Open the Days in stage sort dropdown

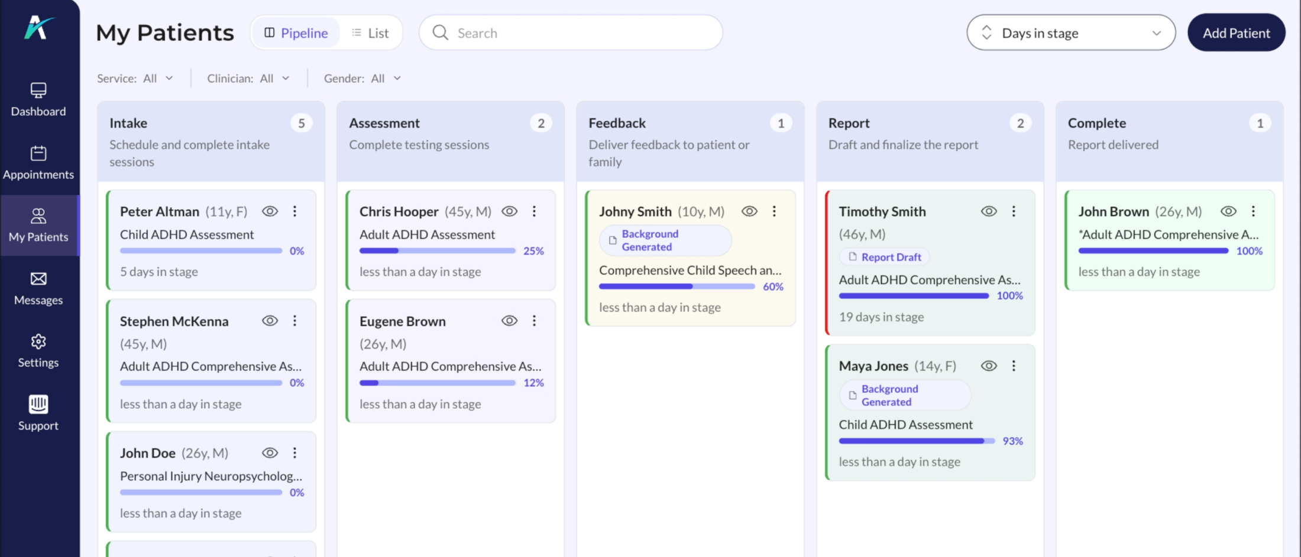coord(1071,32)
